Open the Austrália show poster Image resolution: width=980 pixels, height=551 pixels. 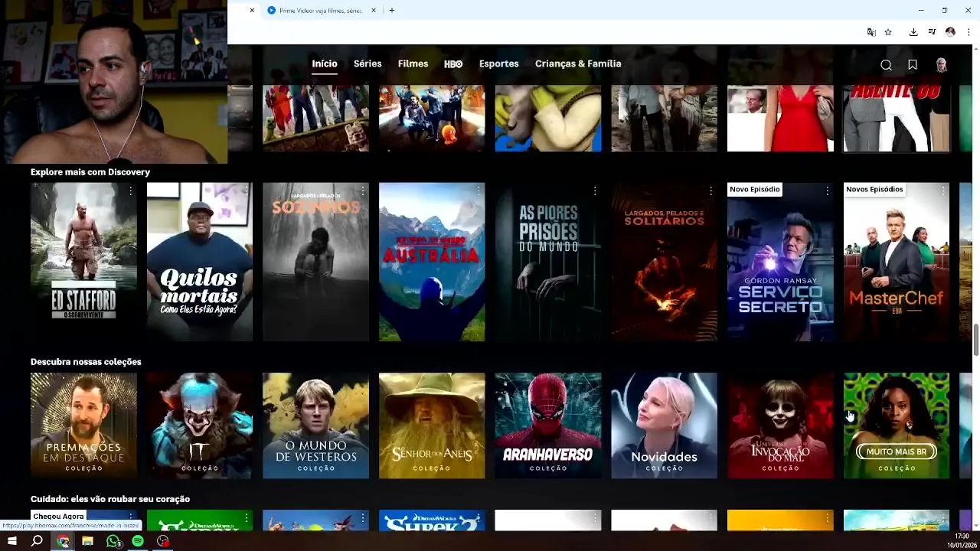(x=432, y=262)
